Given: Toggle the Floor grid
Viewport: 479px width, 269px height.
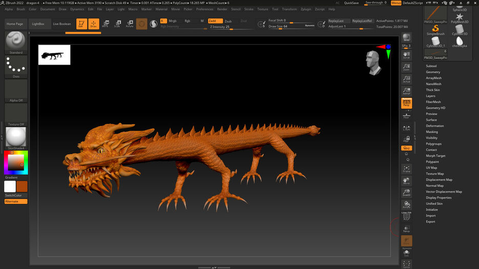Looking at the screenshot, I should 406,116.
